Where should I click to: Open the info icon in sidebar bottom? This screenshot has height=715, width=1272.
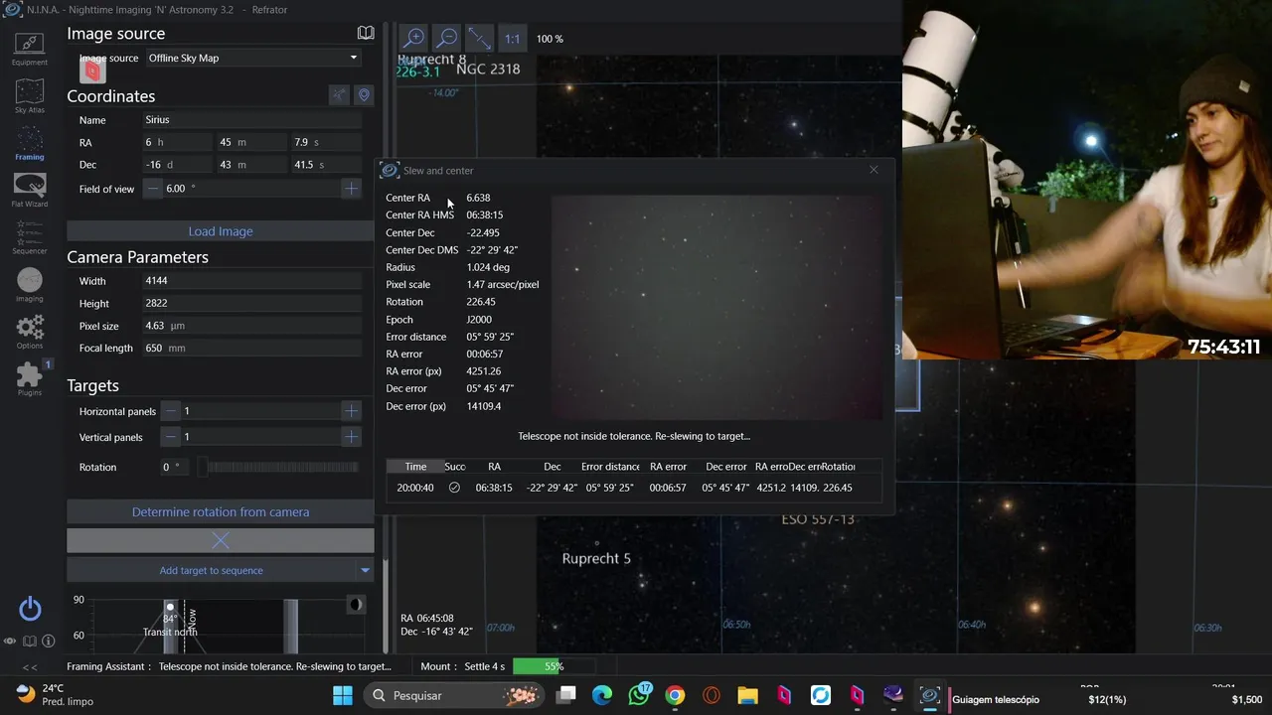pos(48,642)
